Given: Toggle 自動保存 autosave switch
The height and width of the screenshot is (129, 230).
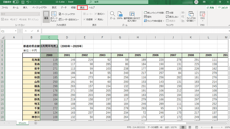Looking at the screenshot, I should pyautogui.click(x=16, y=2).
